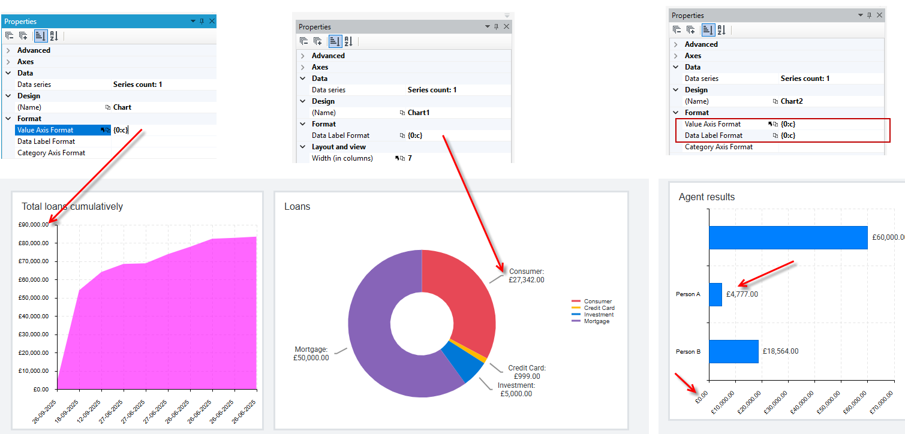Open window position menu on the Chart2 Properties panel
905x434 pixels.
click(861, 15)
